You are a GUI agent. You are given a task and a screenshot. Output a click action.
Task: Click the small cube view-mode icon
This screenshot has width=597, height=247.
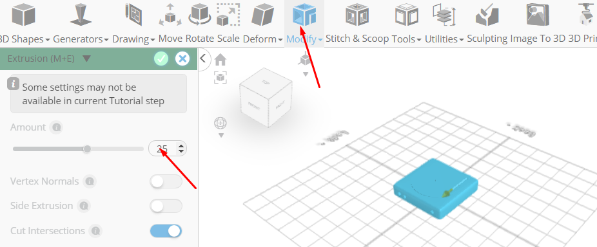pos(306,59)
